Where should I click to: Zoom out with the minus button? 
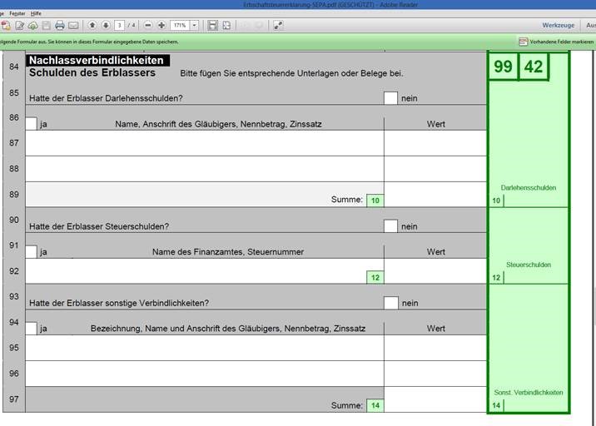148,26
